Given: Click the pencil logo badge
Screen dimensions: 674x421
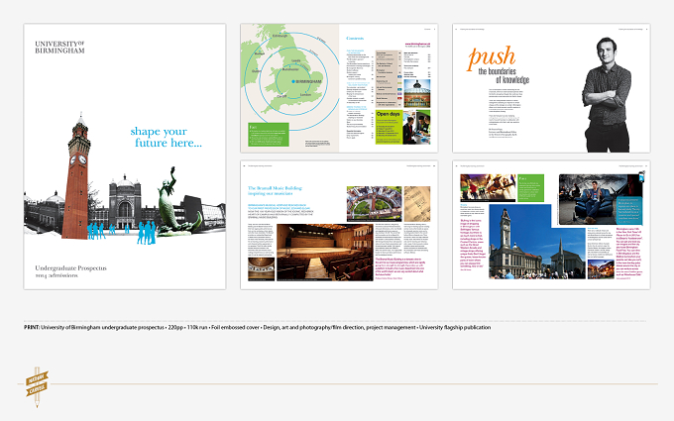Looking at the screenshot, I should [x=37, y=386].
